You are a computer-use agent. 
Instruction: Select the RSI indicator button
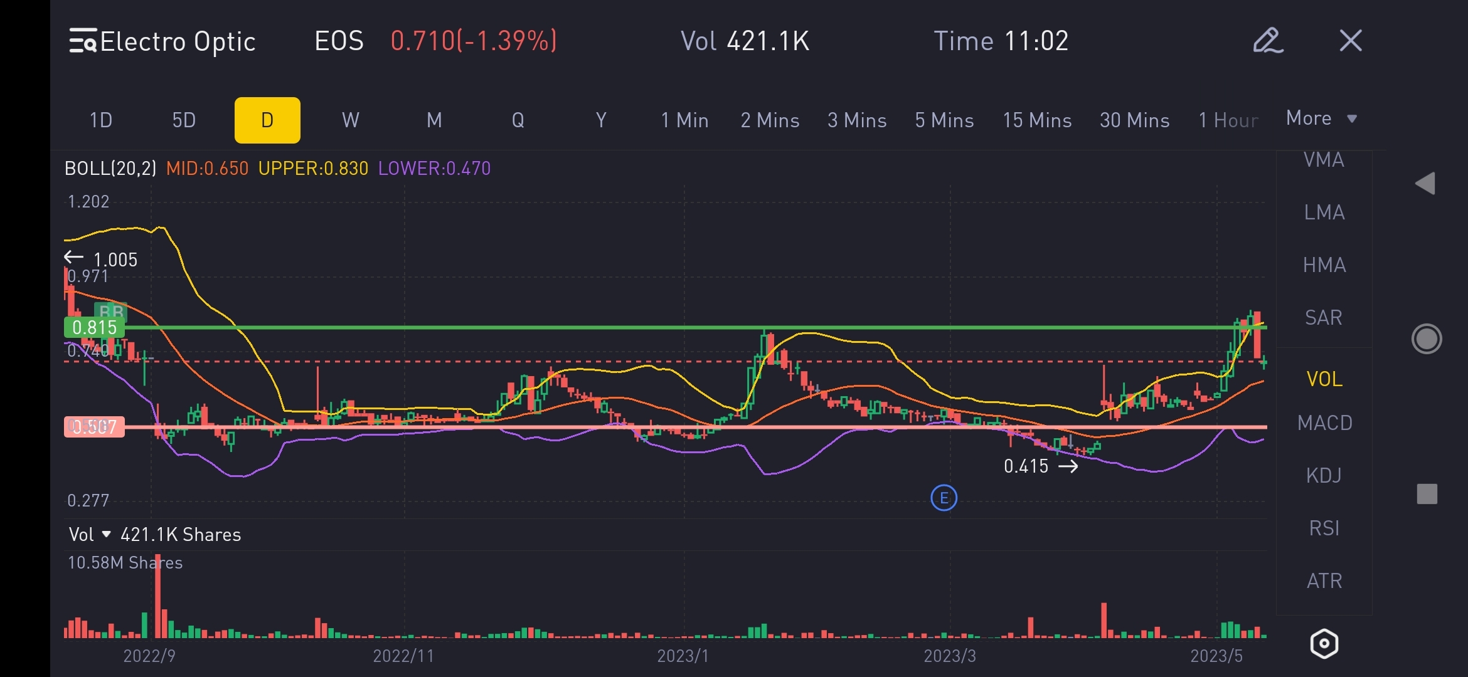(x=1324, y=528)
